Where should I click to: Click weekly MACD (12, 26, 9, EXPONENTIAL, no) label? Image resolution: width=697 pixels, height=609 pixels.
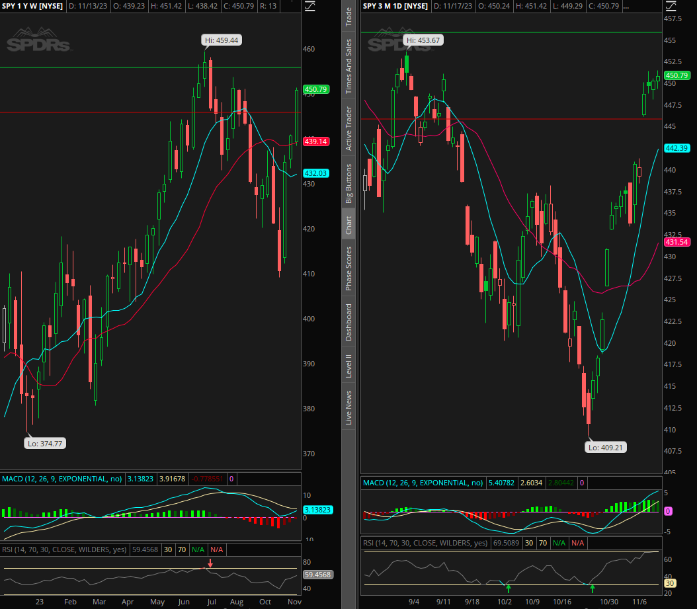pos(61,479)
